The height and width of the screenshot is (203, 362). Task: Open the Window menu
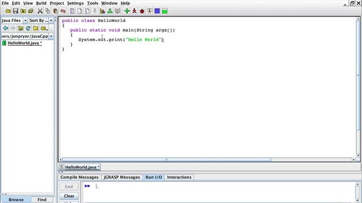click(x=109, y=3)
